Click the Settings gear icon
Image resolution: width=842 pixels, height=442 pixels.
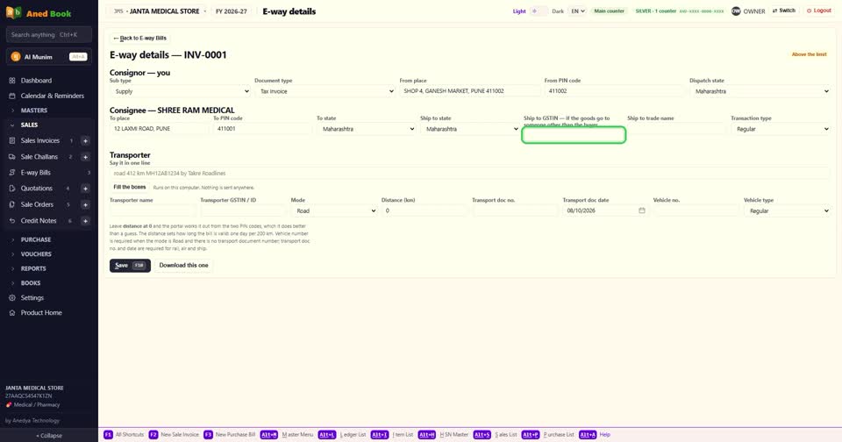11,297
